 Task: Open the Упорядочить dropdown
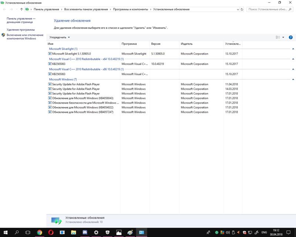tap(60, 37)
